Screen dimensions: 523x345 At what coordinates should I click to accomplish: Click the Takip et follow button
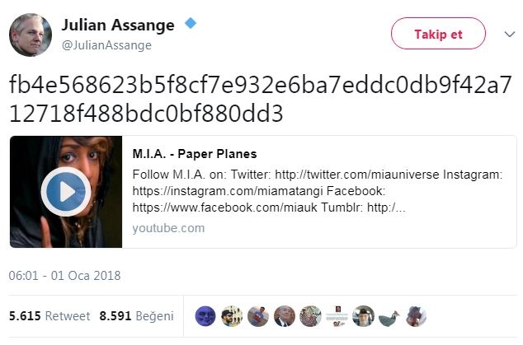point(439,34)
